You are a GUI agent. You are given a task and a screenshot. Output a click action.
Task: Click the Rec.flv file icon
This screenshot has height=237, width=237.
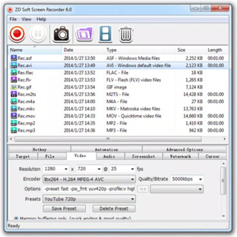point(14,80)
